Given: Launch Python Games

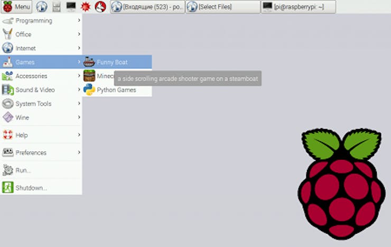Looking at the screenshot, I should 117,90.
